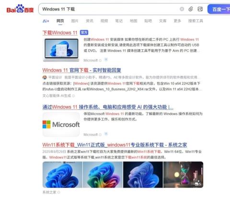Screen dimensions: 230x197
Task: Click the AI+ tab icon
Action: point(46,21)
